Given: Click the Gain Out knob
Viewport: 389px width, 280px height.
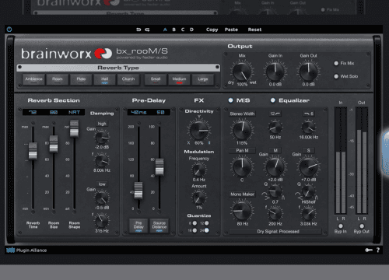Looking at the screenshot, I should [x=308, y=72].
